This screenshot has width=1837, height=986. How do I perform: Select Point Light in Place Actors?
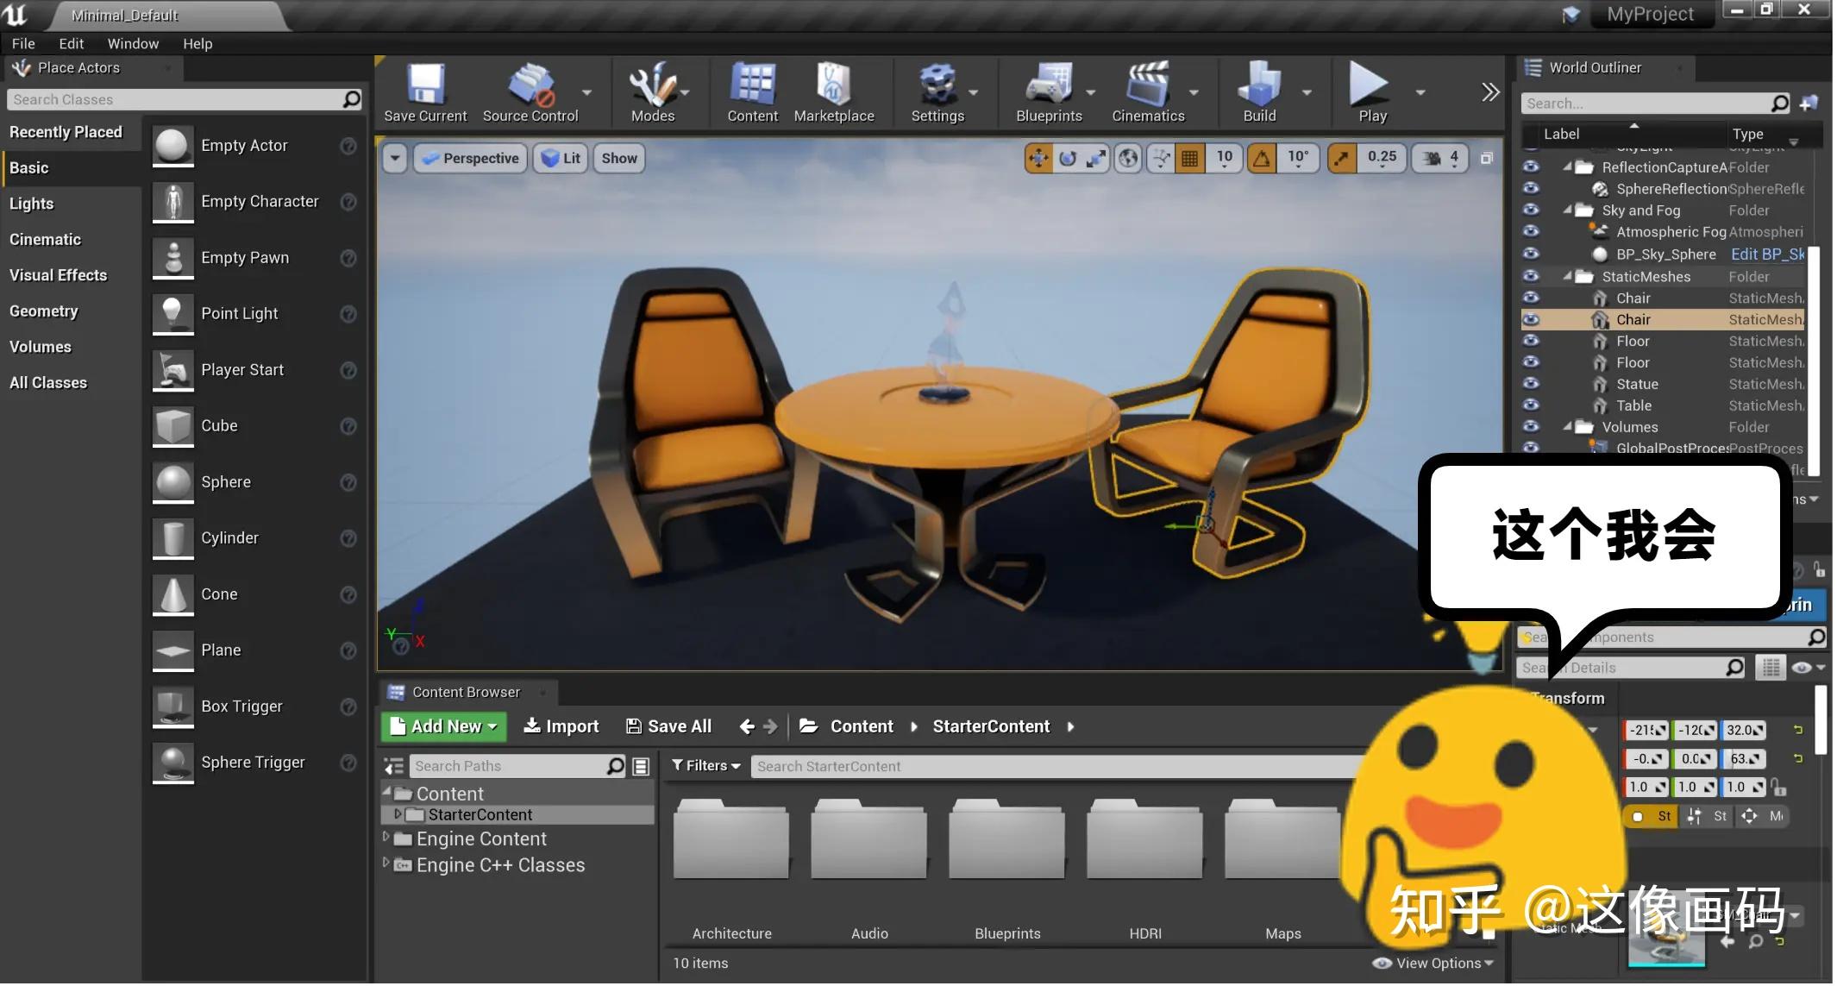[x=240, y=313]
